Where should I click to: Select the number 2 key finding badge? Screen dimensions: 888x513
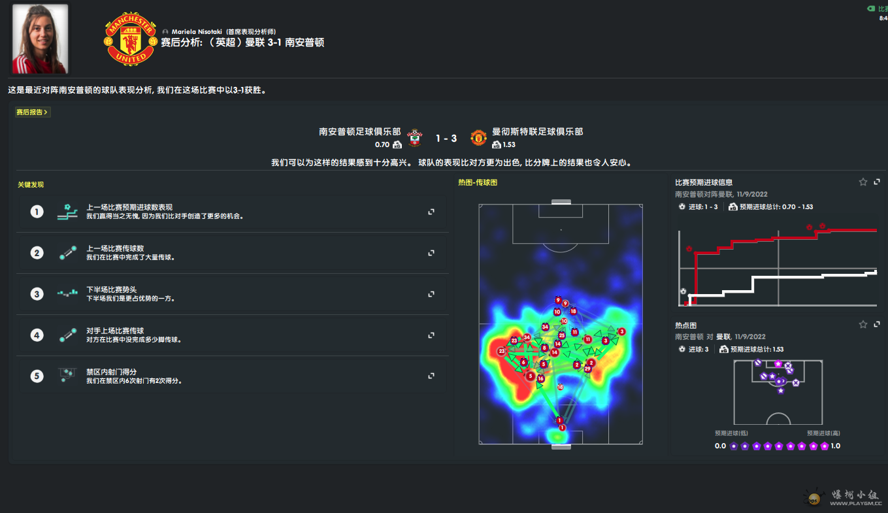pos(37,253)
